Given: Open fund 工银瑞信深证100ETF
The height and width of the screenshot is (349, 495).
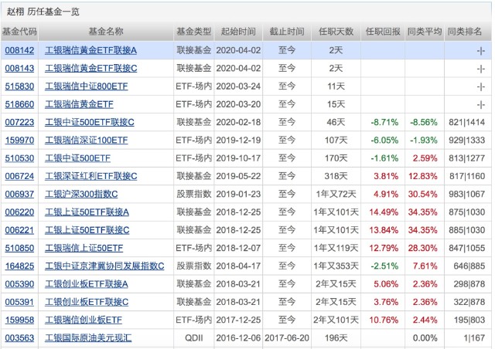Looking at the screenshot, I should pyautogui.click(x=87, y=141).
